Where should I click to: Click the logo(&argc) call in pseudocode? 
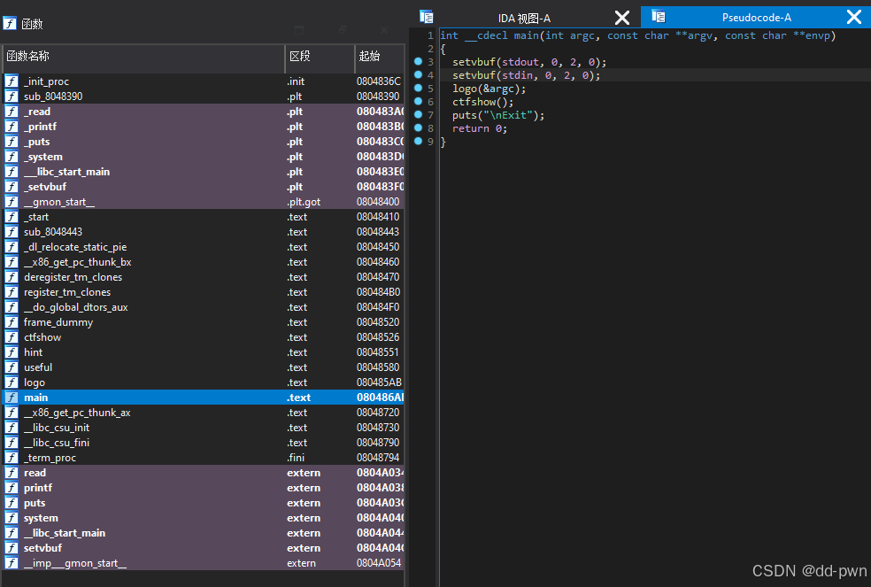pos(488,88)
